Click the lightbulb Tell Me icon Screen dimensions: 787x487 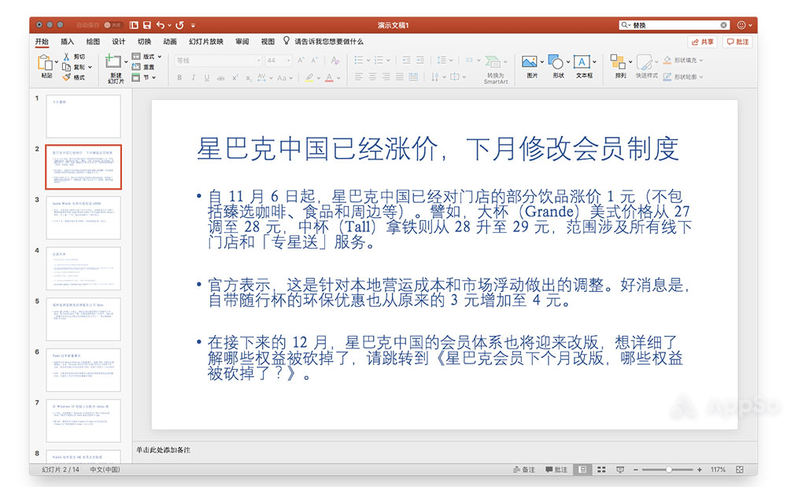click(286, 41)
